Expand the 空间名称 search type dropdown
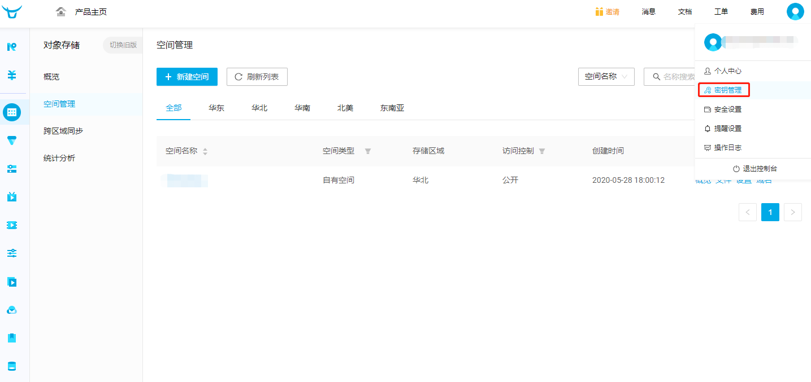The width and height of the screenshot is (811, 382). pos(606,77)
